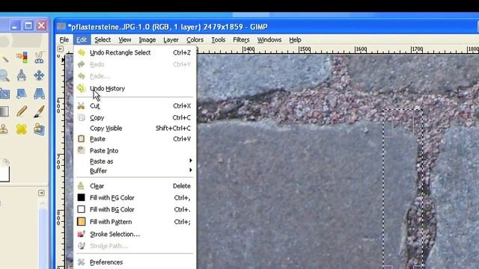479x269 pixels.
Task: Open Undo History from Edit menu
Action: pos(135,88)
